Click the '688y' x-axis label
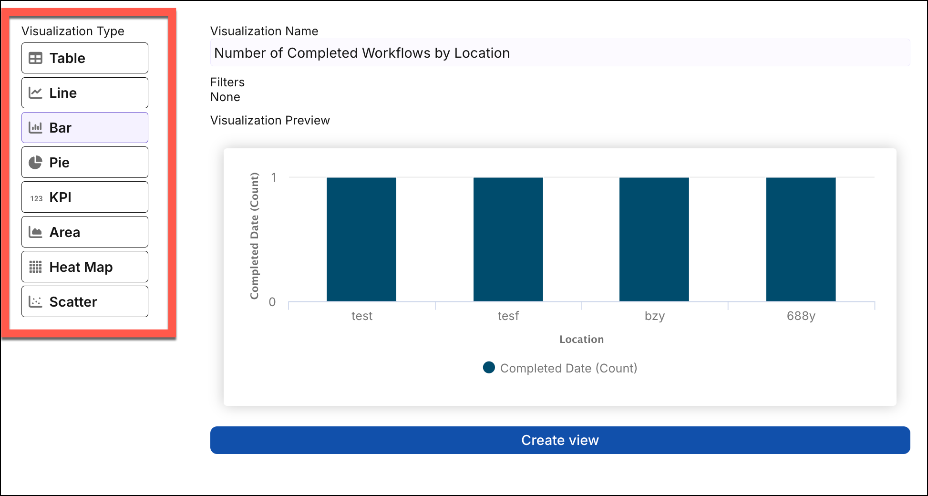The image size is (928, 496). pyautogui.click(x=801, y=316)
